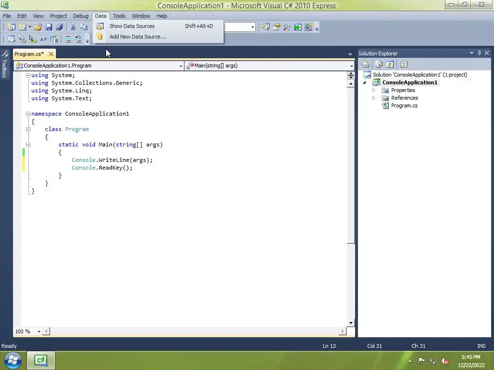The image size is (494, 370).
Task: Click the editor split bar handle
Action: [x=351, y=75]
